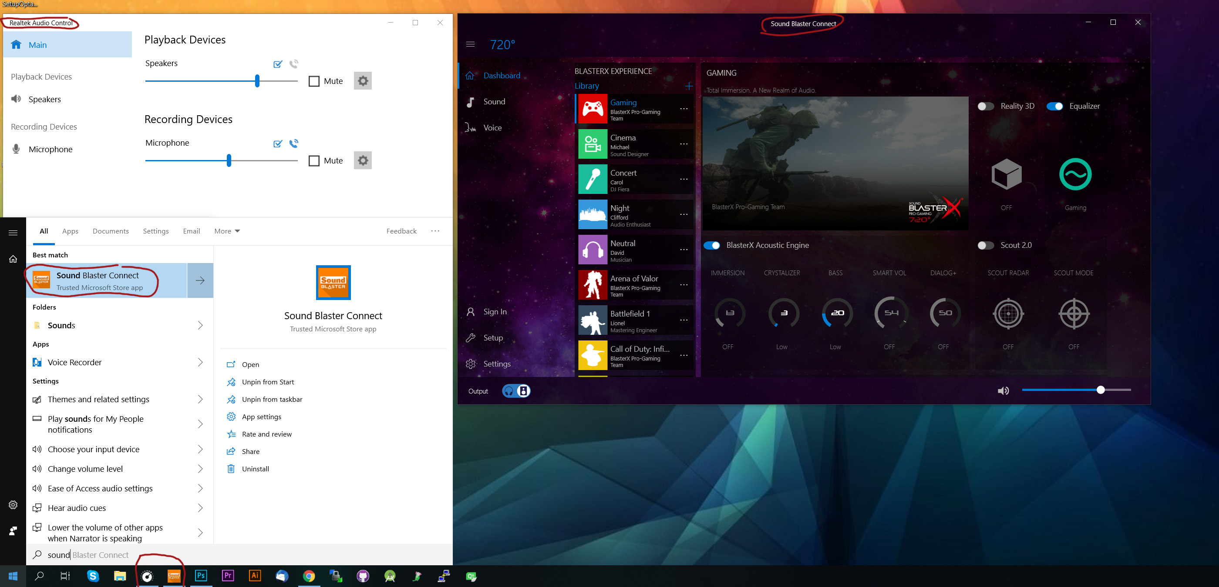Open the More dropdown in search filters
The image size is (1219, 587).
click(227, 231)
